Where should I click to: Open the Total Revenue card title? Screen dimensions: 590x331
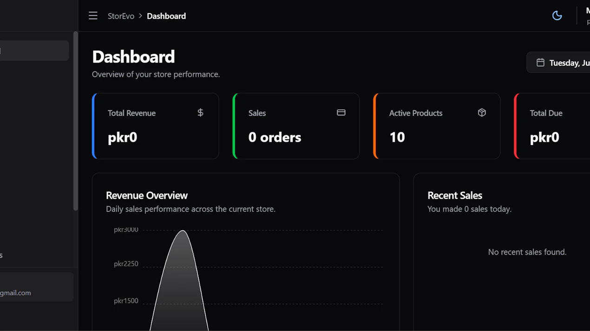tap(131, 113)
